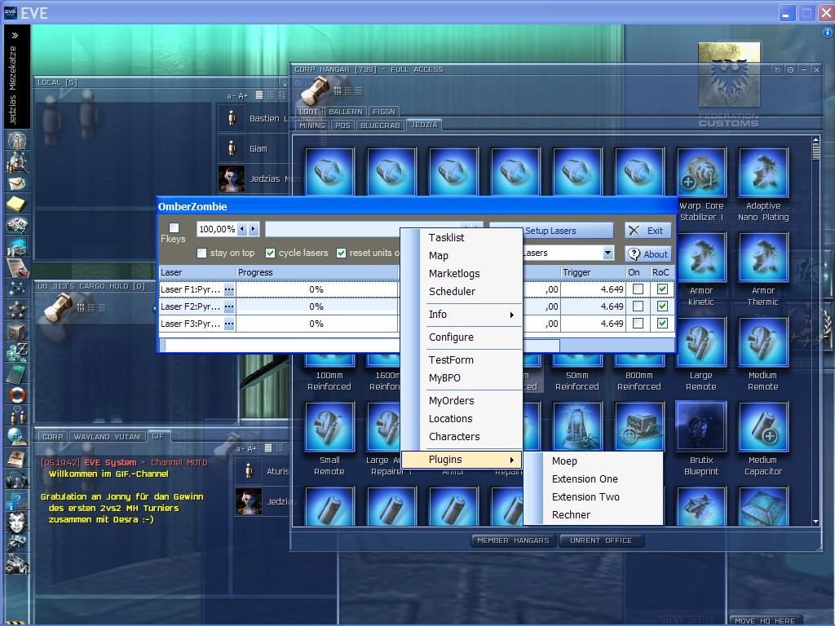The height and width of the screenshot is (626, 835).
Task: Check the On box for Laser F1
Action: (x=638, y=289)
